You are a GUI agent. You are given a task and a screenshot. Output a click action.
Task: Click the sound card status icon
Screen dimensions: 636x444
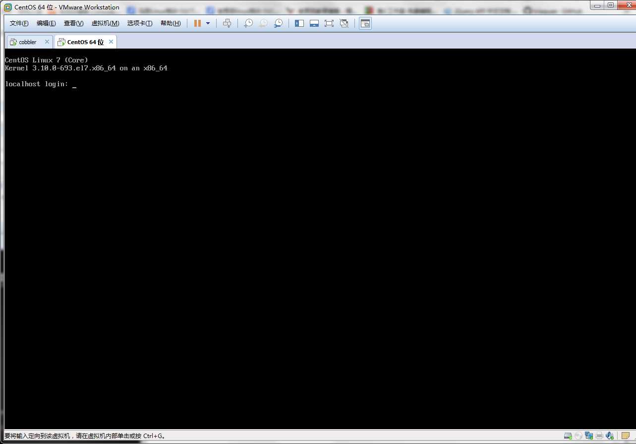(610, 436)
